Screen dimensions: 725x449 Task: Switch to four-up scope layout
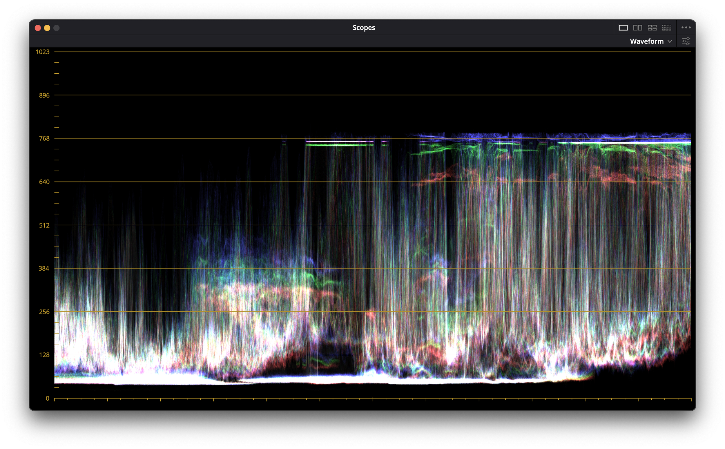[x=652, y=28]
